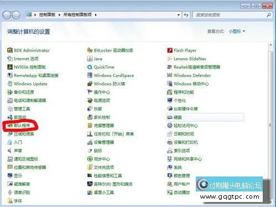Open the 颜色管理 link
Image resolution: width=276 pixels, height=207 pixels.
point(182,175)
